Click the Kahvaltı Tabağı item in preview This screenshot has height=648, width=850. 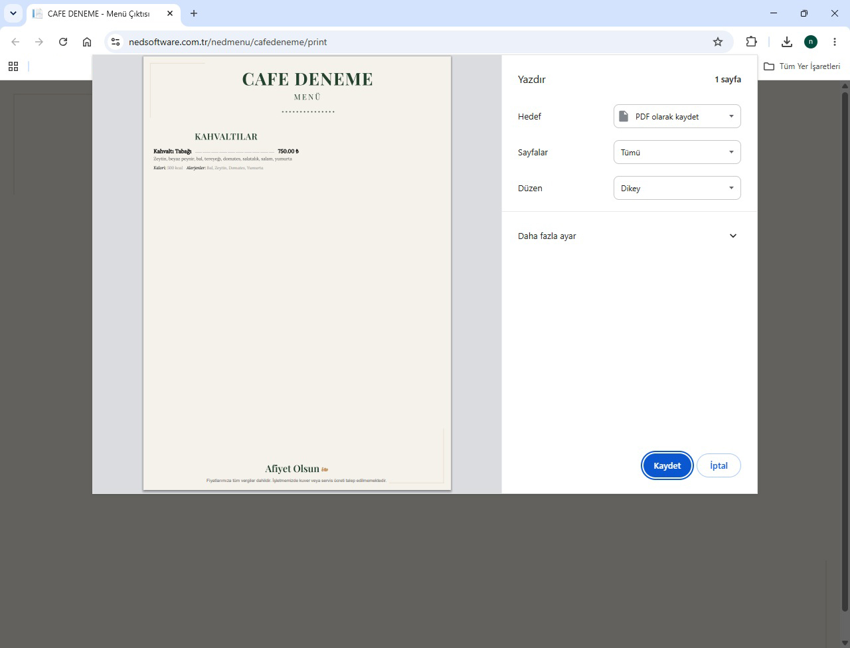(173, 151)
